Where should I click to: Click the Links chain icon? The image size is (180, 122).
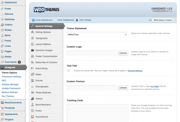pyautogui.click(x=2, y=46)
